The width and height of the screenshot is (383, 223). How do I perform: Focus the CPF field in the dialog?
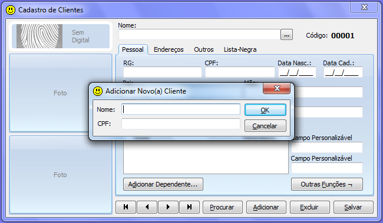click(181, 124)
